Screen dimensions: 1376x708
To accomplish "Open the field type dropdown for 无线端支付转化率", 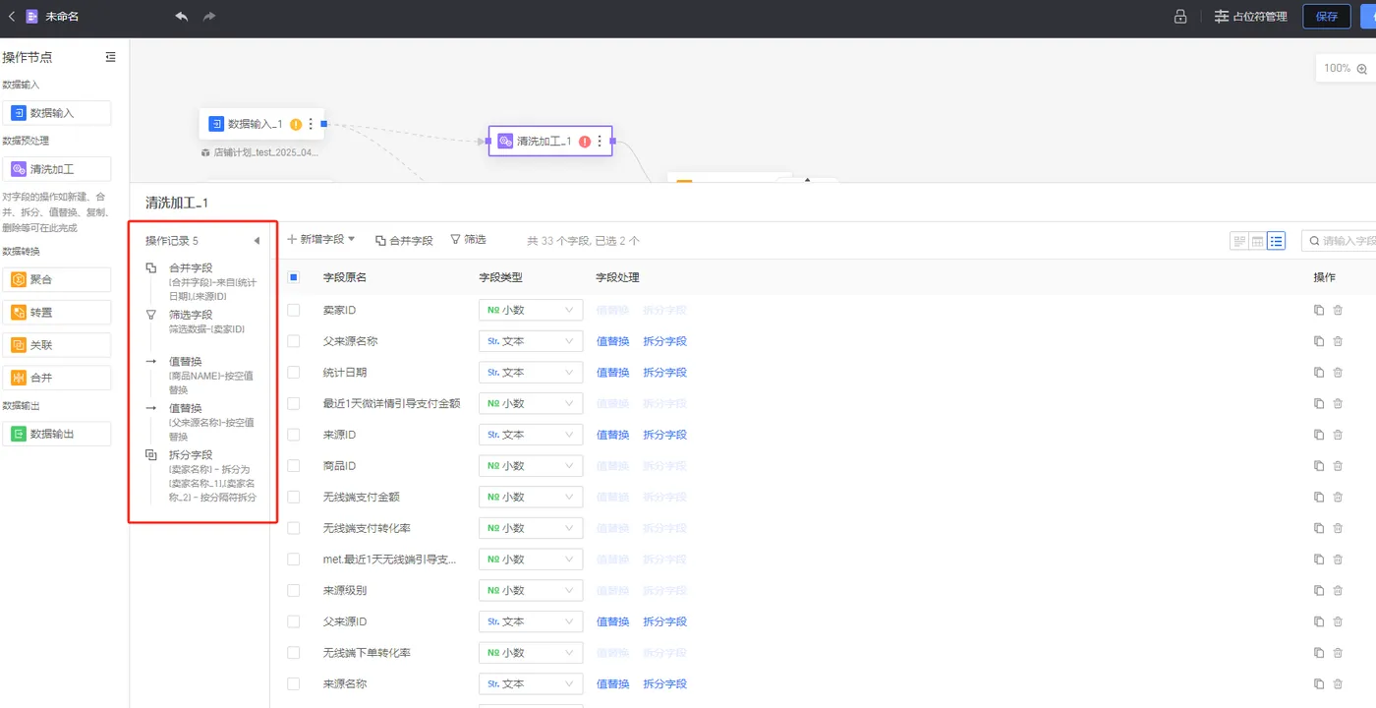I will pyautogui.click(x=531, y=528).
